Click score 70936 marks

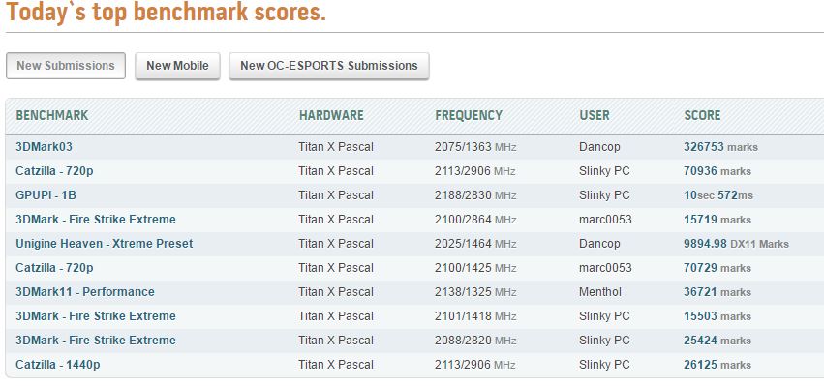pyautogui.click(x=717, y=171)
